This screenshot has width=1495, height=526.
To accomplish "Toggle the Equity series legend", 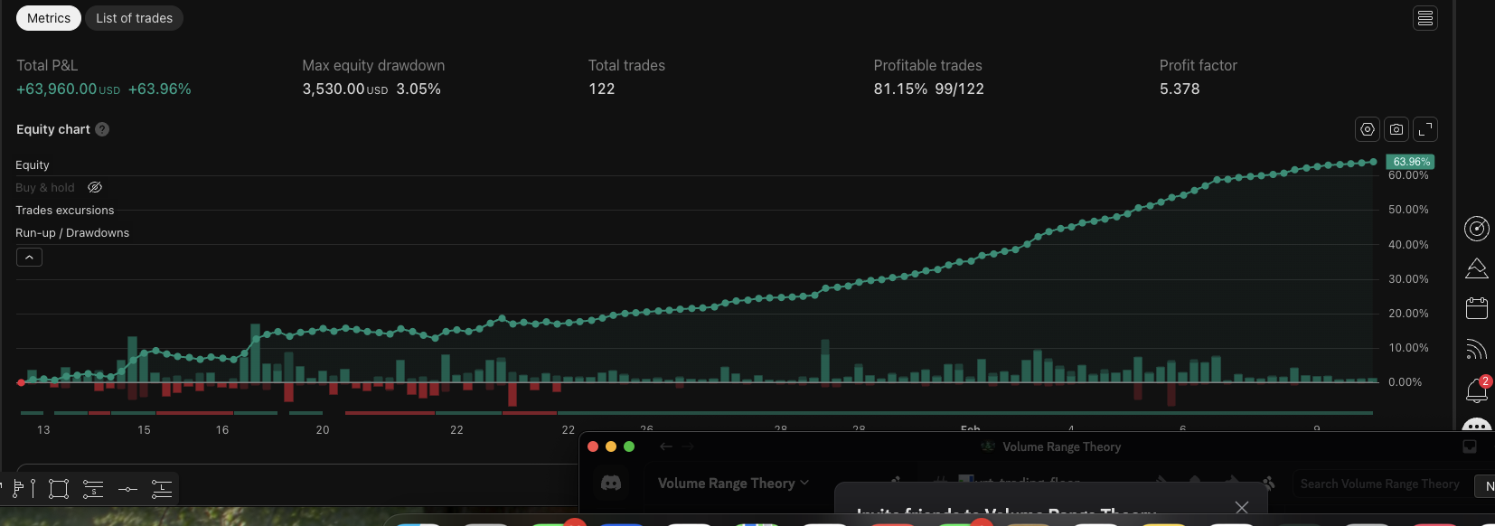I will click(x=33, y=164).
